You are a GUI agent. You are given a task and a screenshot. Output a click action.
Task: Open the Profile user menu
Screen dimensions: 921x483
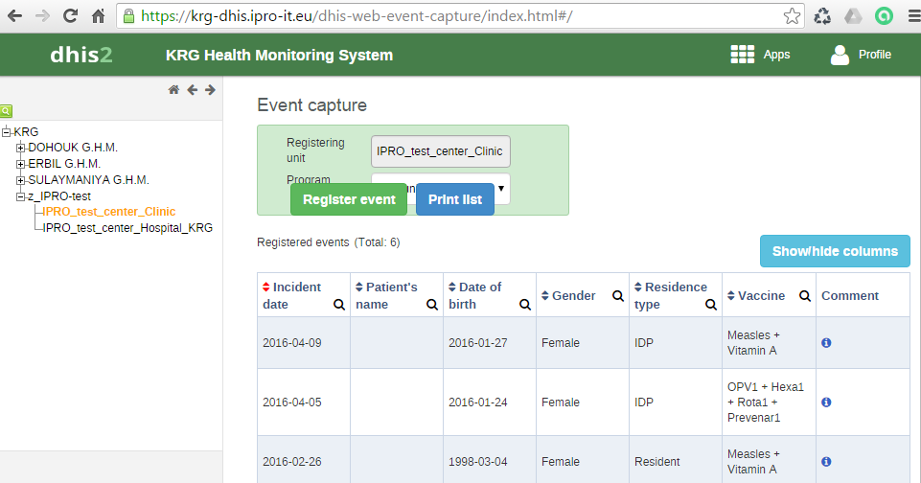840,55
